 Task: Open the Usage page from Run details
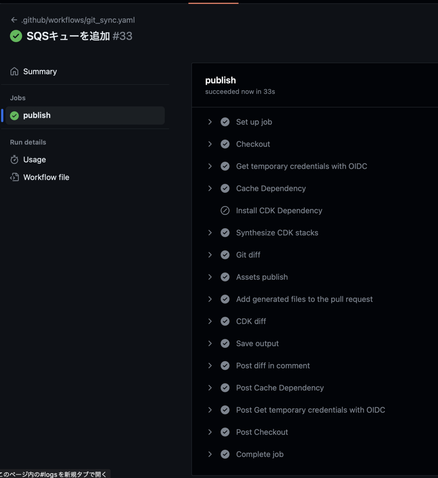(x=34, y=159)
